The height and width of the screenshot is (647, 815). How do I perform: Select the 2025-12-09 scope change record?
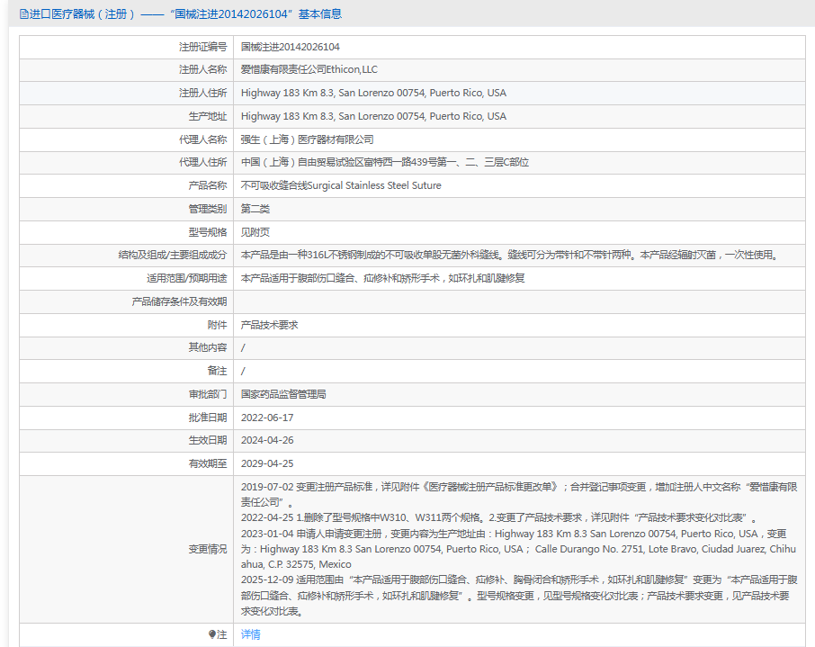519,596
